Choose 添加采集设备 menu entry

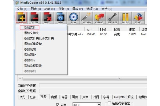[x=41, y=44]
